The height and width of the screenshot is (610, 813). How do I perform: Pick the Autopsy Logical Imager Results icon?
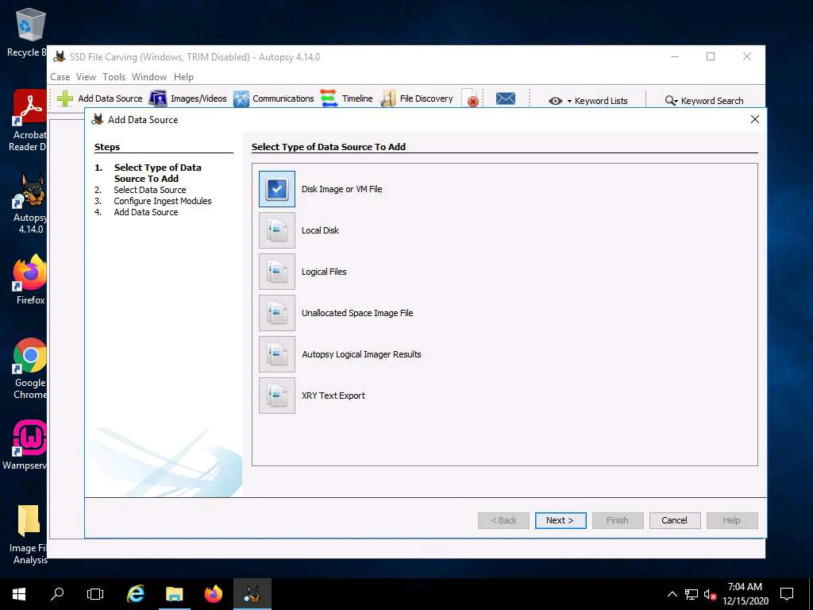click(277, 354)
